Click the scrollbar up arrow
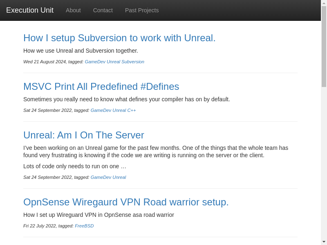This screenshot has height=245, width=327. [x=324, y=3]
